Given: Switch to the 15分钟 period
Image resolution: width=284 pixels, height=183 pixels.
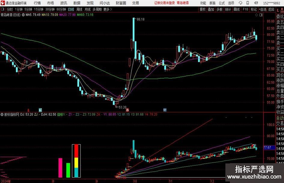Looking at the screenshot, I should 39,9.
